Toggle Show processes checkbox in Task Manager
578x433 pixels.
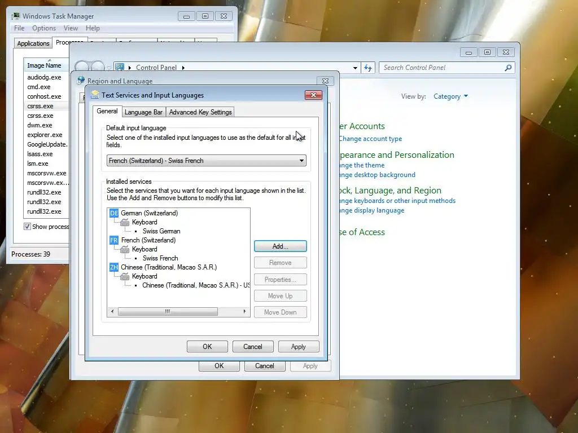[x=27, y=227]
